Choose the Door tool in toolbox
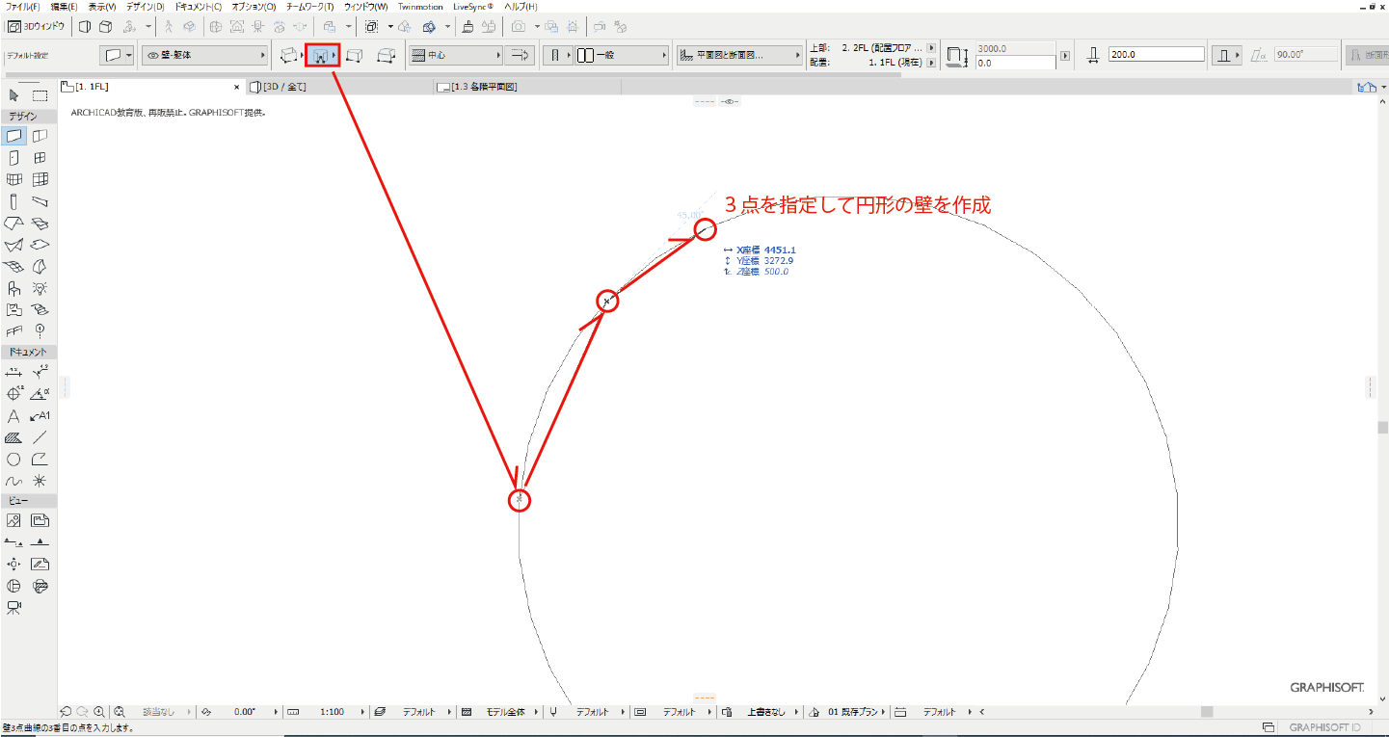 click(x=13, y=158)
